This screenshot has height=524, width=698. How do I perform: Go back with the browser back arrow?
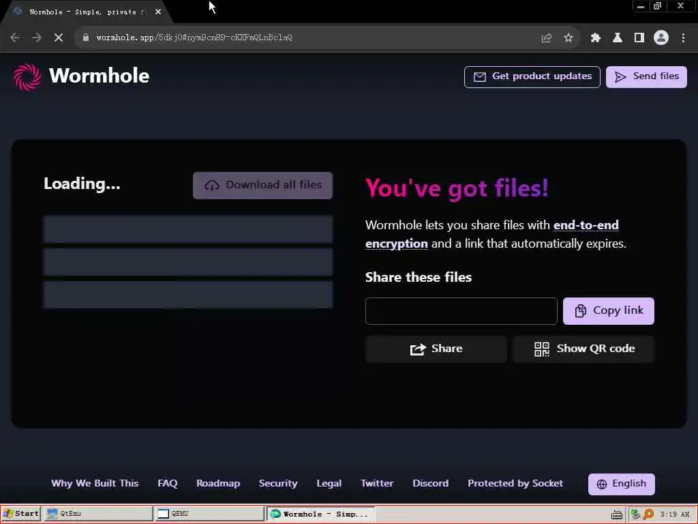pyautogui.click(x=15, y=38)
